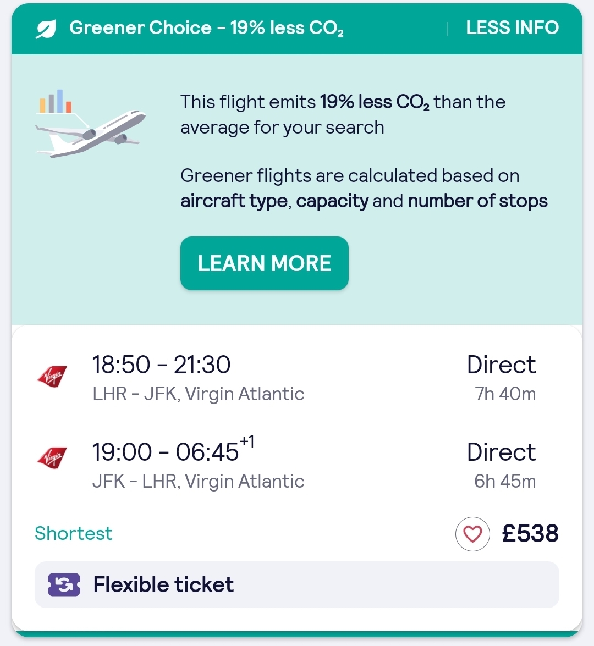Screen dimensions: 594x646
Task: Click the Greener Choice header title
Action: tap(206, 29)
